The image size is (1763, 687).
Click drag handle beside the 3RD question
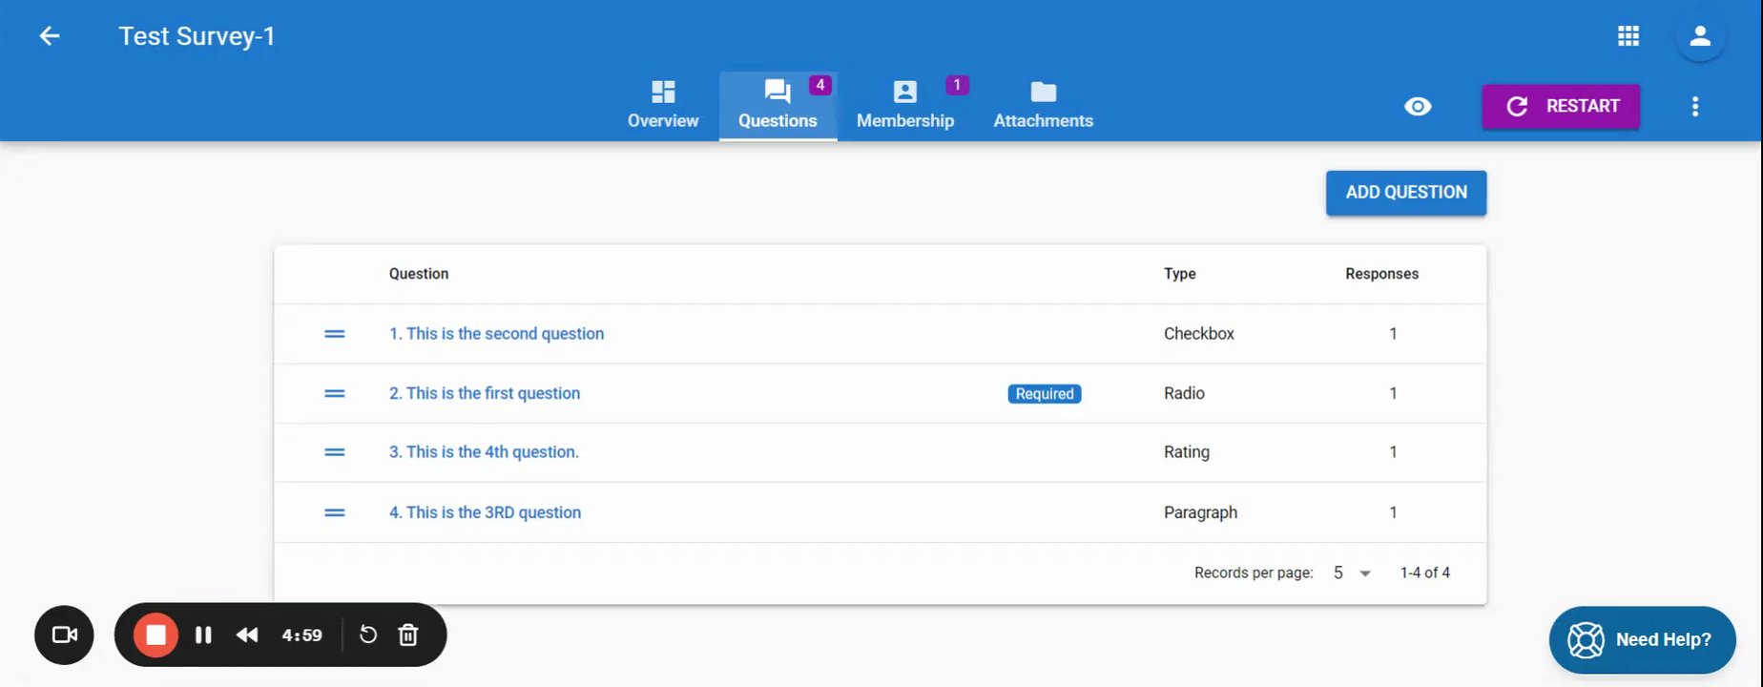335,512
